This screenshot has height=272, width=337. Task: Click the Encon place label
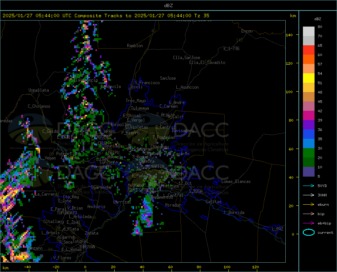(247, 31)
